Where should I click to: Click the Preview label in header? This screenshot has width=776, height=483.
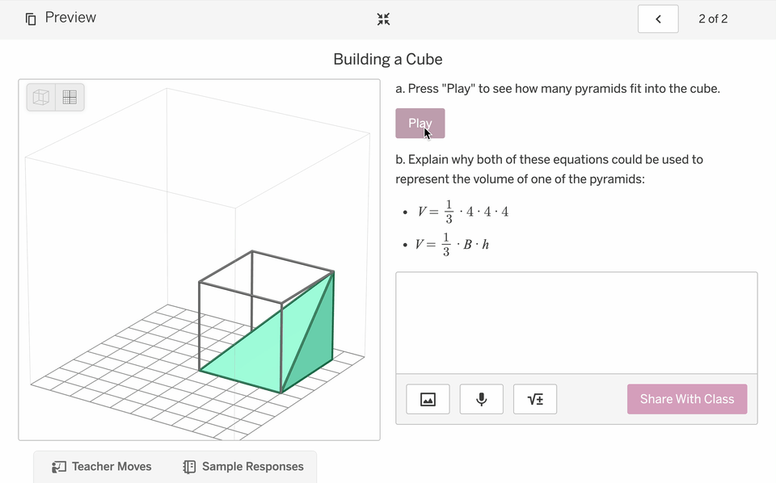[x=70, y=18]
